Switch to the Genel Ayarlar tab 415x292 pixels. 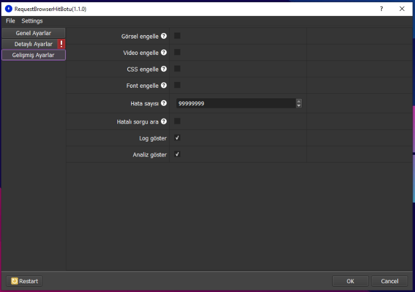[33, 33]
